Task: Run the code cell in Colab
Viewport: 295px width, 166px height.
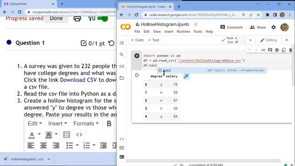Action: [137, 56]
